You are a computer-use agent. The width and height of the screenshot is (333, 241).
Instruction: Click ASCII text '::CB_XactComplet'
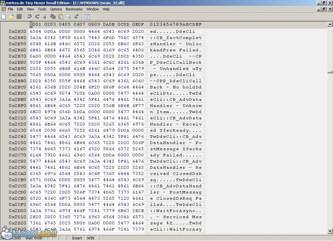[x=176, y=37]
